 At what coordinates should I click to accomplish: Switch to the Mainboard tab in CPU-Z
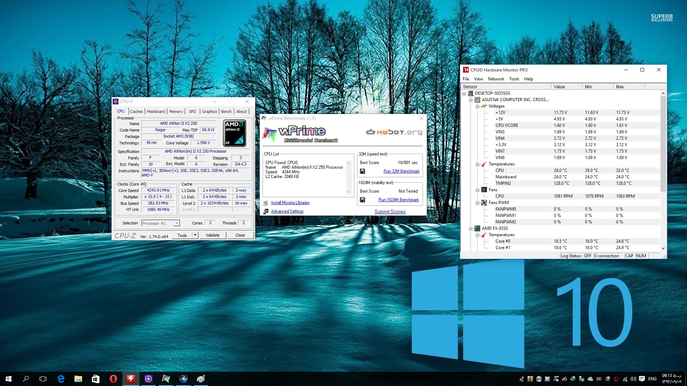(156, 112)
